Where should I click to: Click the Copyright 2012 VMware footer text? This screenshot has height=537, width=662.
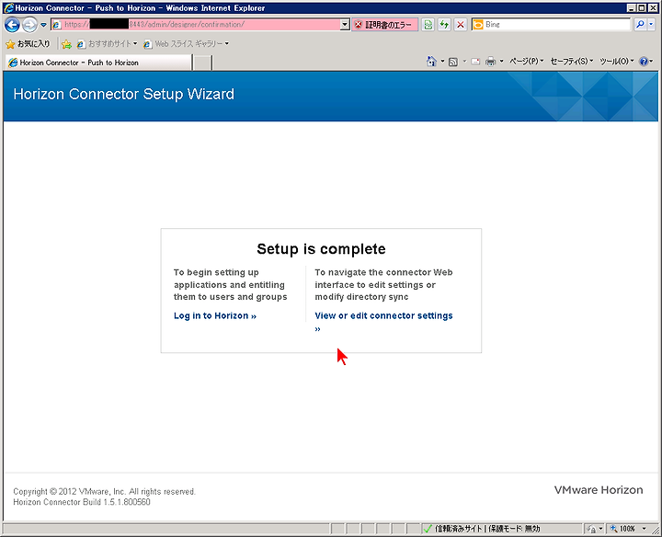point(104,491)
